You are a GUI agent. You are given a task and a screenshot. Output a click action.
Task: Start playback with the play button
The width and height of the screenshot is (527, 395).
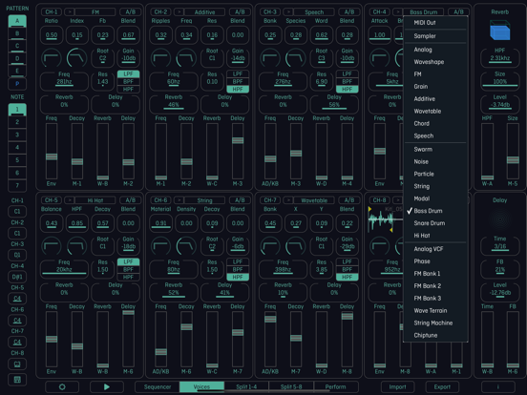(107, 386)
